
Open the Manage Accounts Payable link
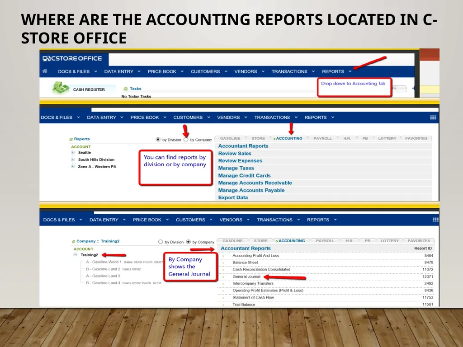tap(251, 190)
